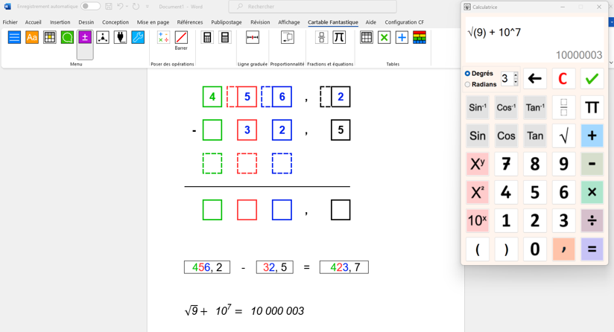The width and height of the screenshot is (614, 332).
Task: Switch to the Insertion tab
Action: 60,22
